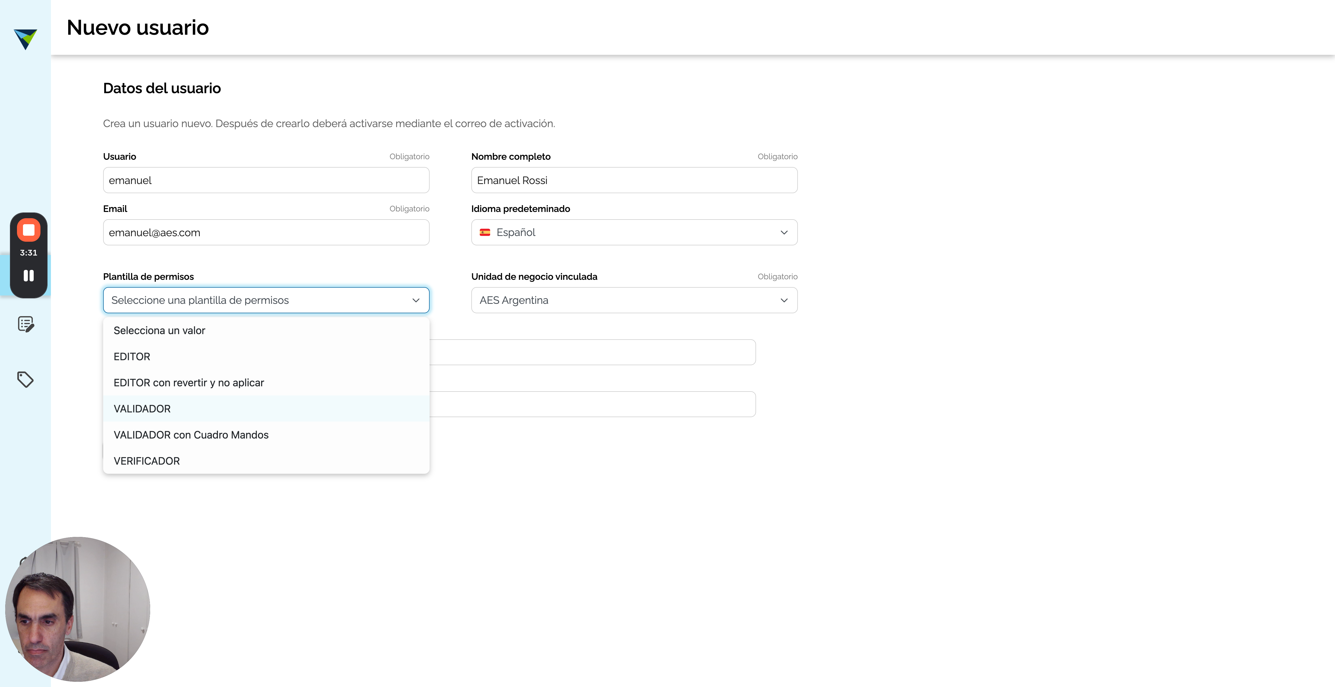Viewport: 1335px width, 687px height.
Task: Select the Selecciona un valor option
Action: click(266, 330)
